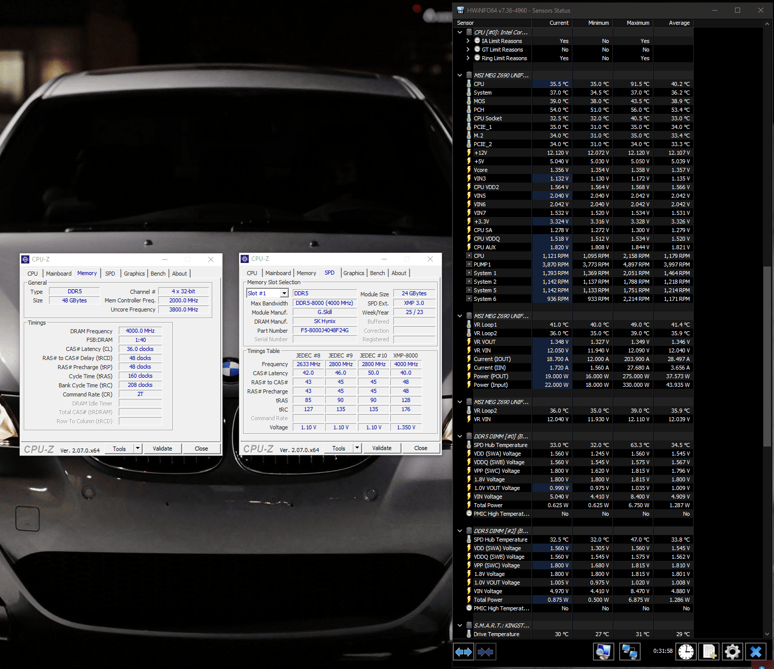Click the remote network computers icon
This screenshot has height=669, width=774.
pos(629,652)
